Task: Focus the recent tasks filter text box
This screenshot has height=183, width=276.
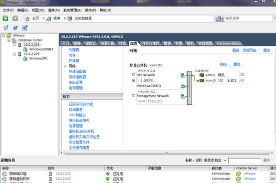Action: (x=245, y=161)
